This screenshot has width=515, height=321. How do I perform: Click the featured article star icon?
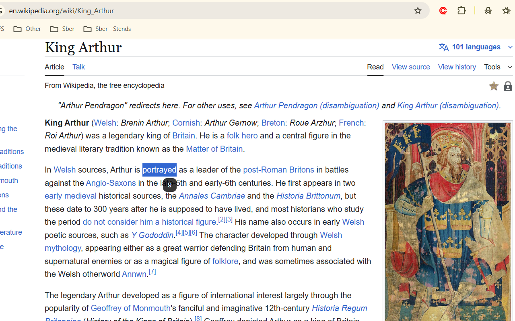coord(494,86)
